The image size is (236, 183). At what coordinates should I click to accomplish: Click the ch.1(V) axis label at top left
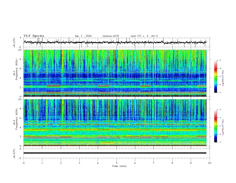click(x=14, y=42)
